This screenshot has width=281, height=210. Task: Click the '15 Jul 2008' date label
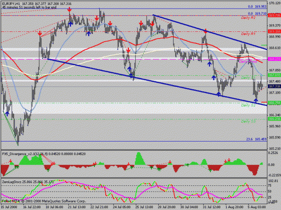pos(9,207)
